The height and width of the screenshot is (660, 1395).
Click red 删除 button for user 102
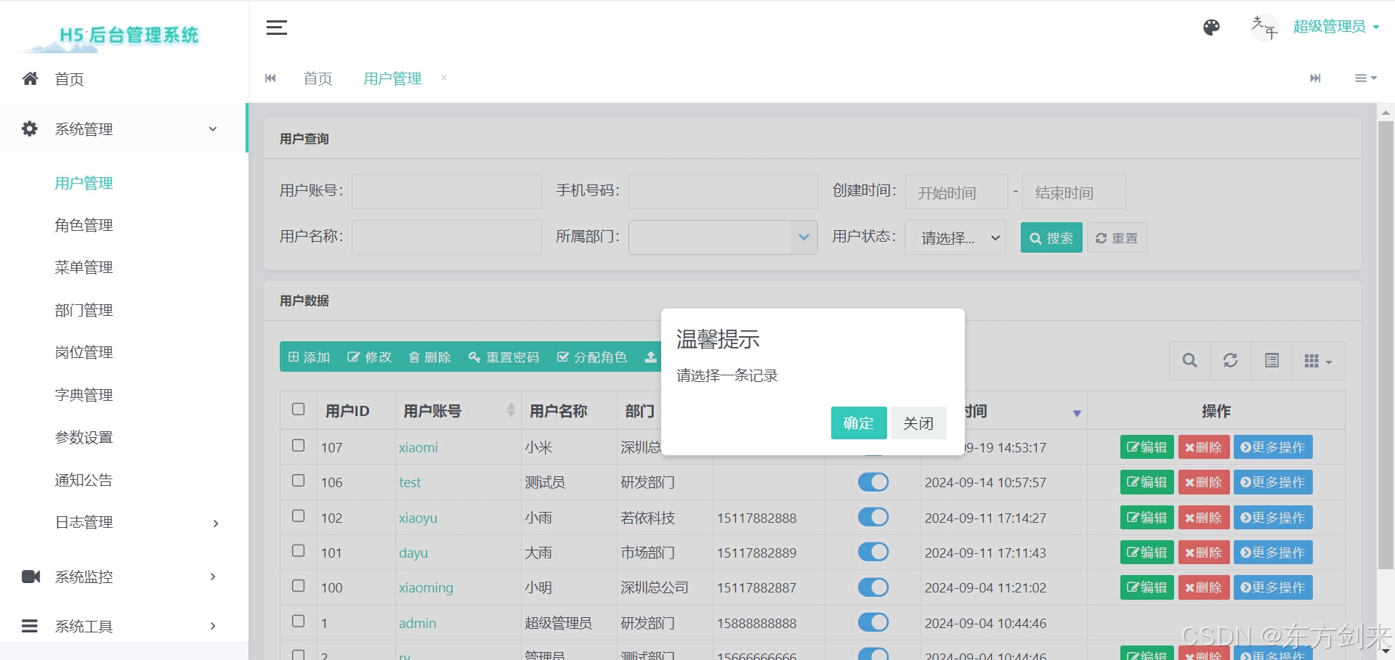[x=1203, y=518]
